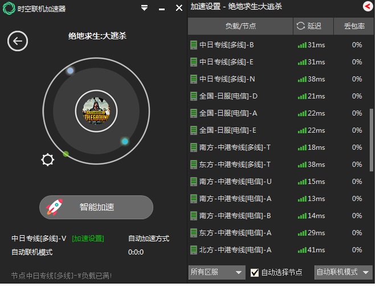Click server icon of 南方-中港专线[多线]-T
The width and height of the screenshot is (376, 287).
(193, 147)
